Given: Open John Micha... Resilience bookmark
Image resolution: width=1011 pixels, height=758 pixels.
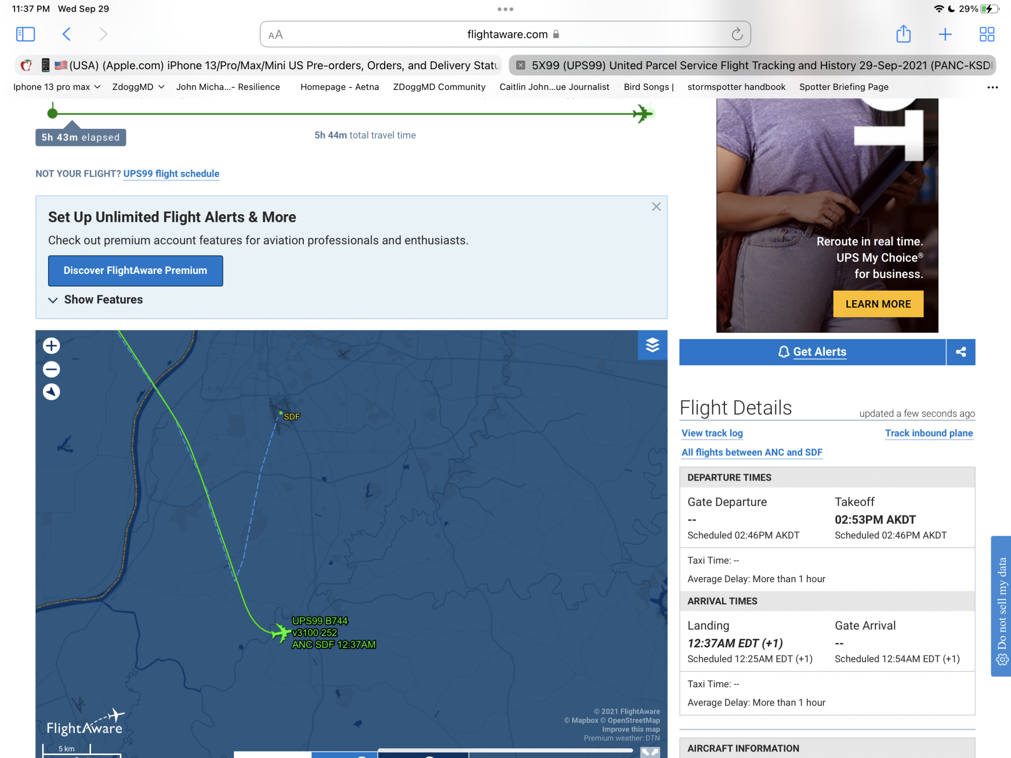Looking at the screenshot, I should click(x=228, y=87).
